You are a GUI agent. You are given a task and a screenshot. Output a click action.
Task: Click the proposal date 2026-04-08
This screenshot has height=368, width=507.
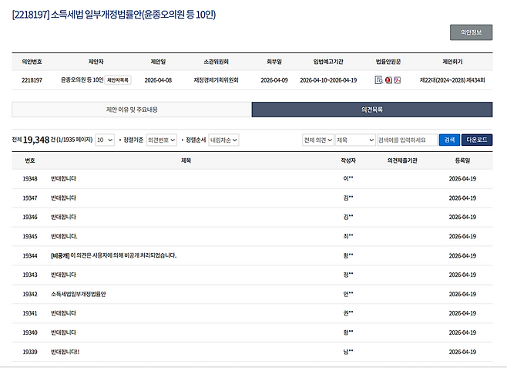158,80
